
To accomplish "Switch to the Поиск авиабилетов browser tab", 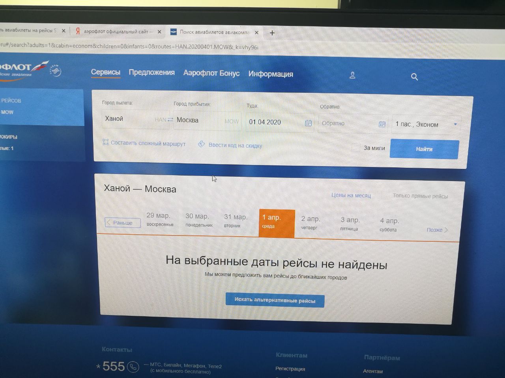I will click(x=214, y=32).
